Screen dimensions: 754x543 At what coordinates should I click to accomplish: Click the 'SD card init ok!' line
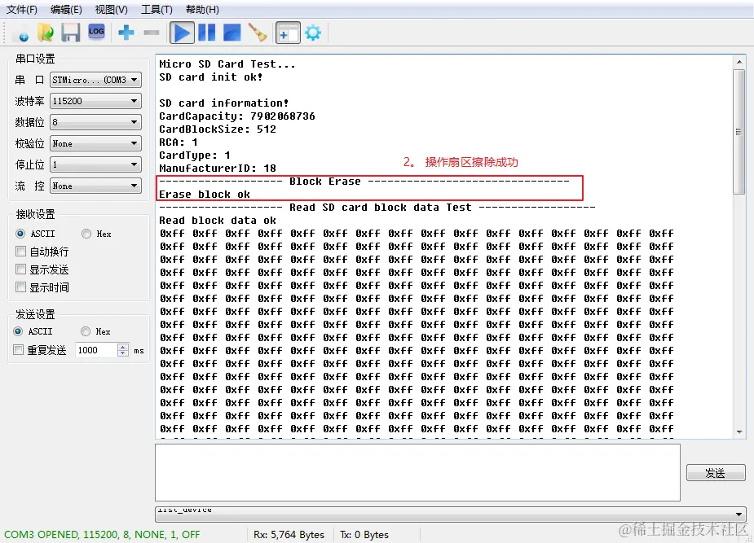(x=211, y=77)
